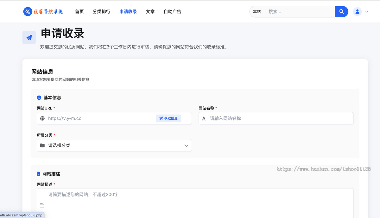The width and height of the screenshot is (380, 218).
Task: Open the 首页 navigation item
Action: (x=79, y=12)
